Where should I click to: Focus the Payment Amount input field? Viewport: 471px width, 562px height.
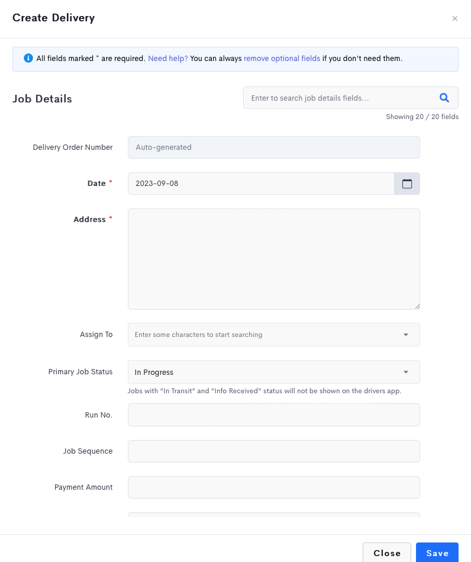point(273,487)
